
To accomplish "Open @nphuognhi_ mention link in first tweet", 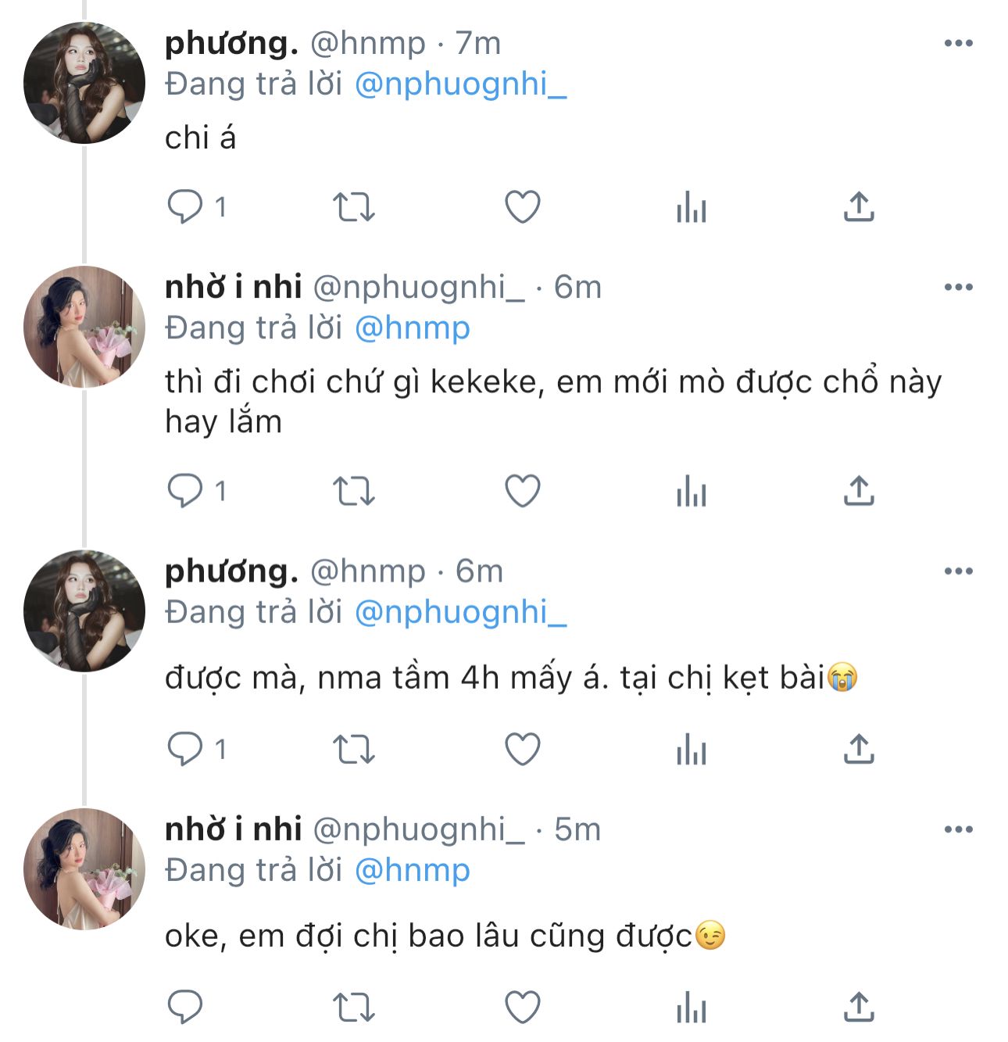I will pos(460,84).
